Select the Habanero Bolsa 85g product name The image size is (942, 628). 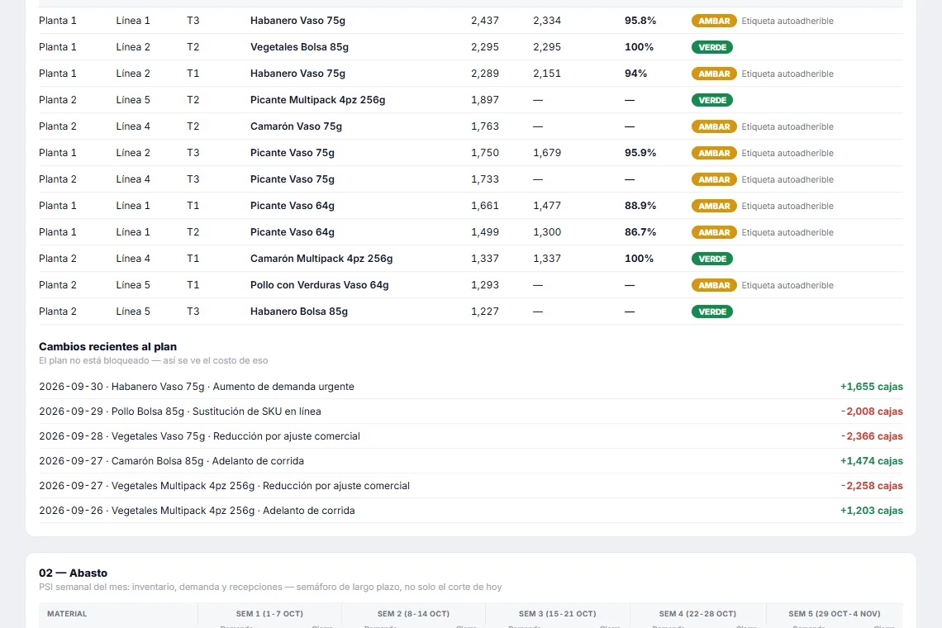[x=299, y=312]
